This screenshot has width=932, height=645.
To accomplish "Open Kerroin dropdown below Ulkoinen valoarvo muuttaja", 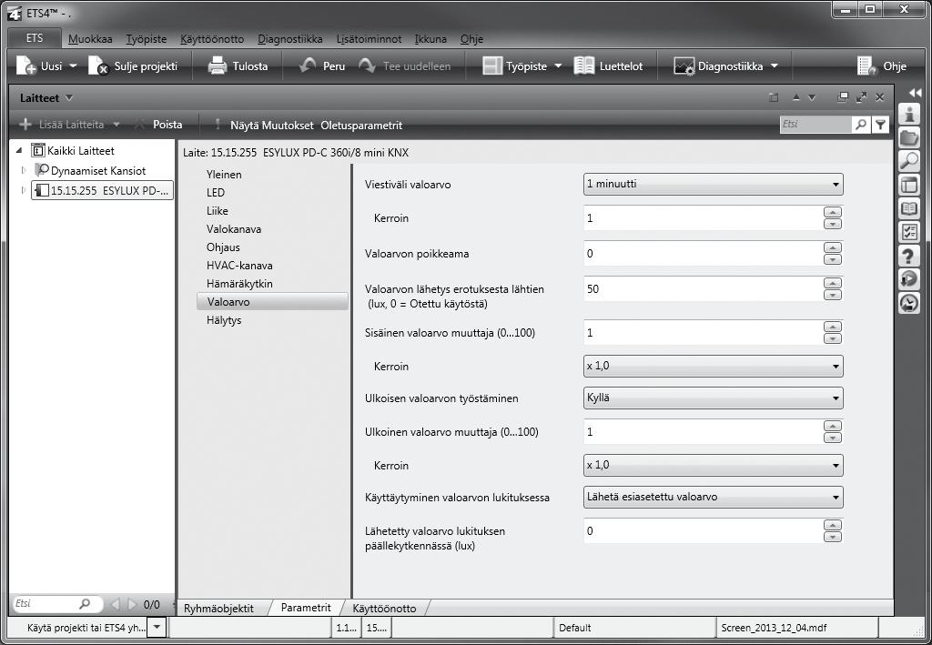I will point(714,465).
